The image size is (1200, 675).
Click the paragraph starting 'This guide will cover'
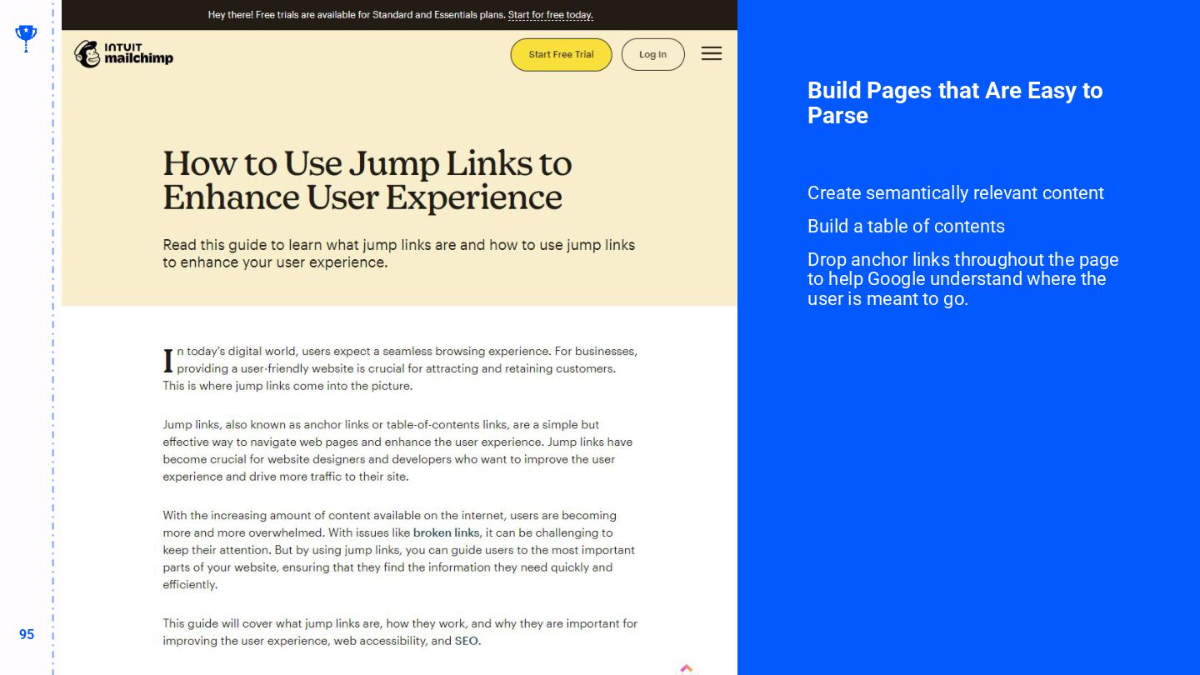coord(400,632)
